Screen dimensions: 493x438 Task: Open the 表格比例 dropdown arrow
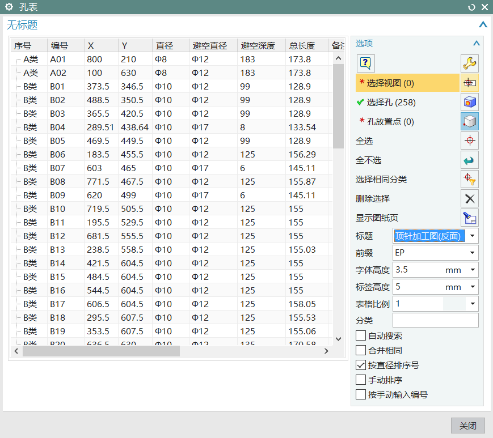point(473,304)
